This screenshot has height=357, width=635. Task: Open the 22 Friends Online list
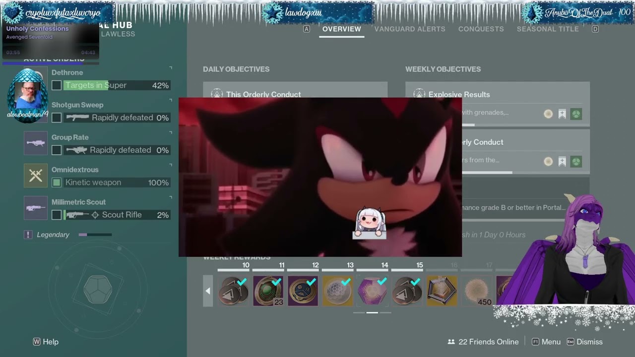click(483, 342)
